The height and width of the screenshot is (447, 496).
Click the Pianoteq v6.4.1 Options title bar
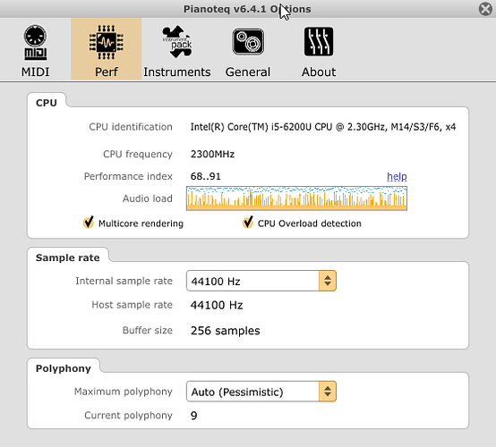click(247, 9)
